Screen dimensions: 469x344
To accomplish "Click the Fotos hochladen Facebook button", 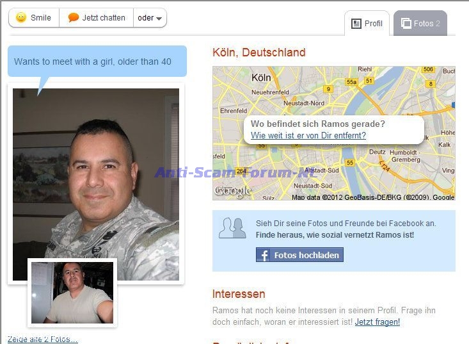I will click(x=299, y=255).
